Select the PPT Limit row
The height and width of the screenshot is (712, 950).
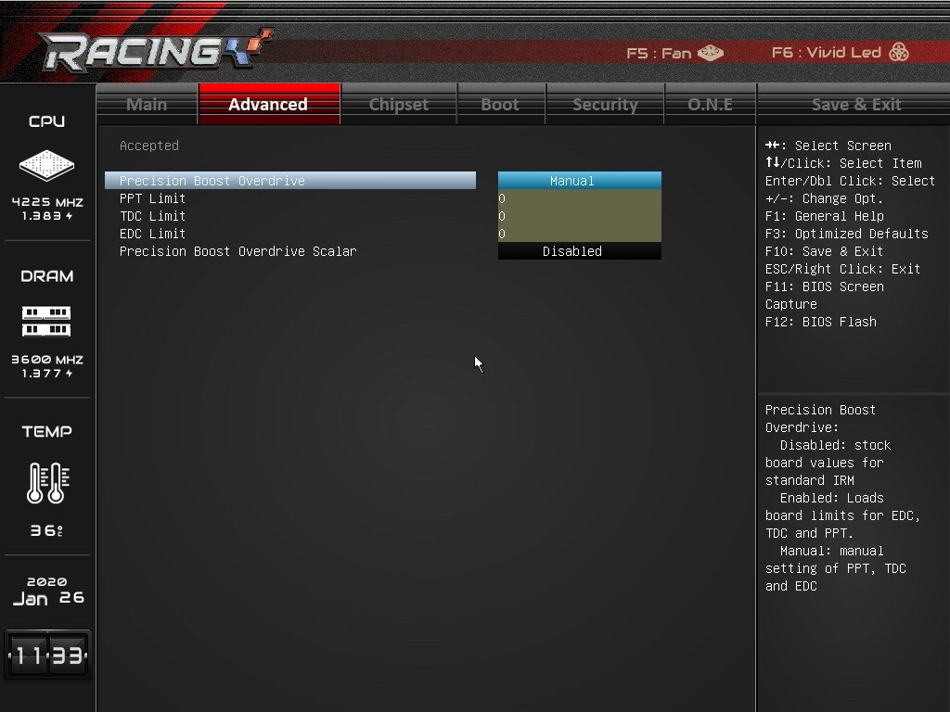[290, 198]
